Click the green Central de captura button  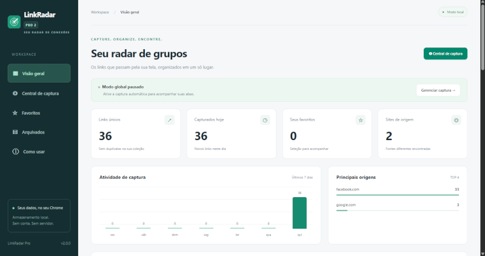(x=446, y=53)
